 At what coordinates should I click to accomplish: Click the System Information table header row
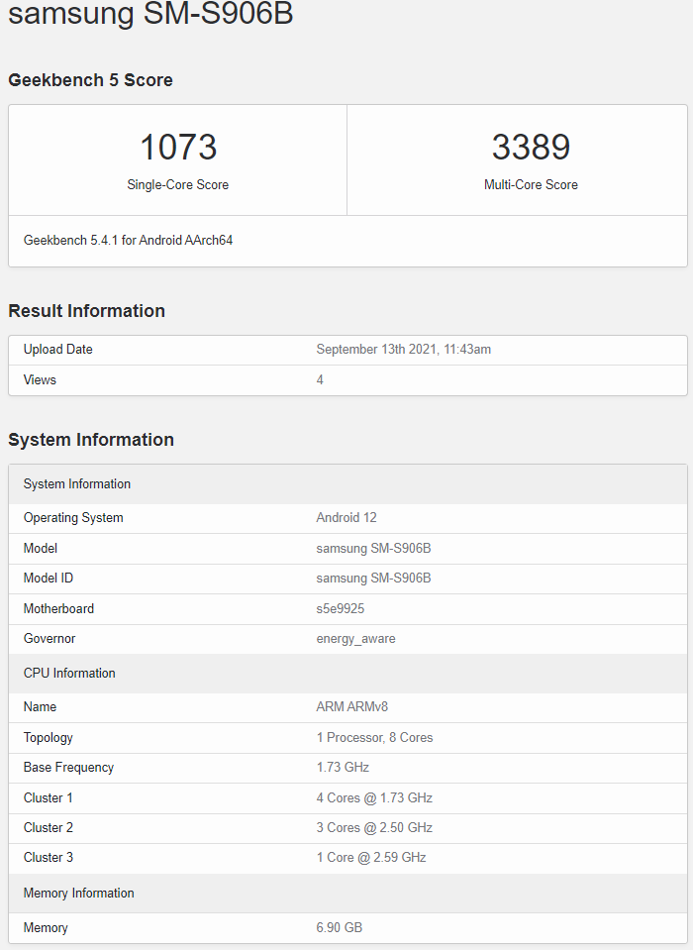pos(348,484)
